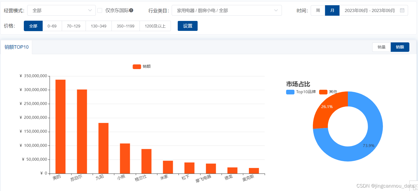Click the info icon beside 仅京东国际
This screenshot has height=191, width=418.
tap(131, 10)
